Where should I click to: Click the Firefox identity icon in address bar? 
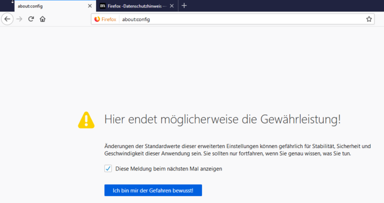coord(105,19)
